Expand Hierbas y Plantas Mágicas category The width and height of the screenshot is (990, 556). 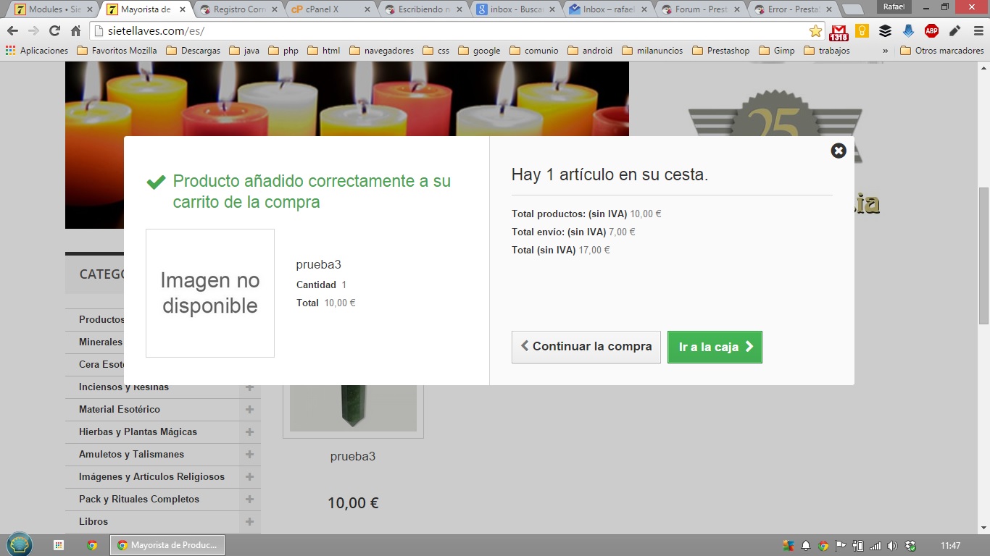249,432
